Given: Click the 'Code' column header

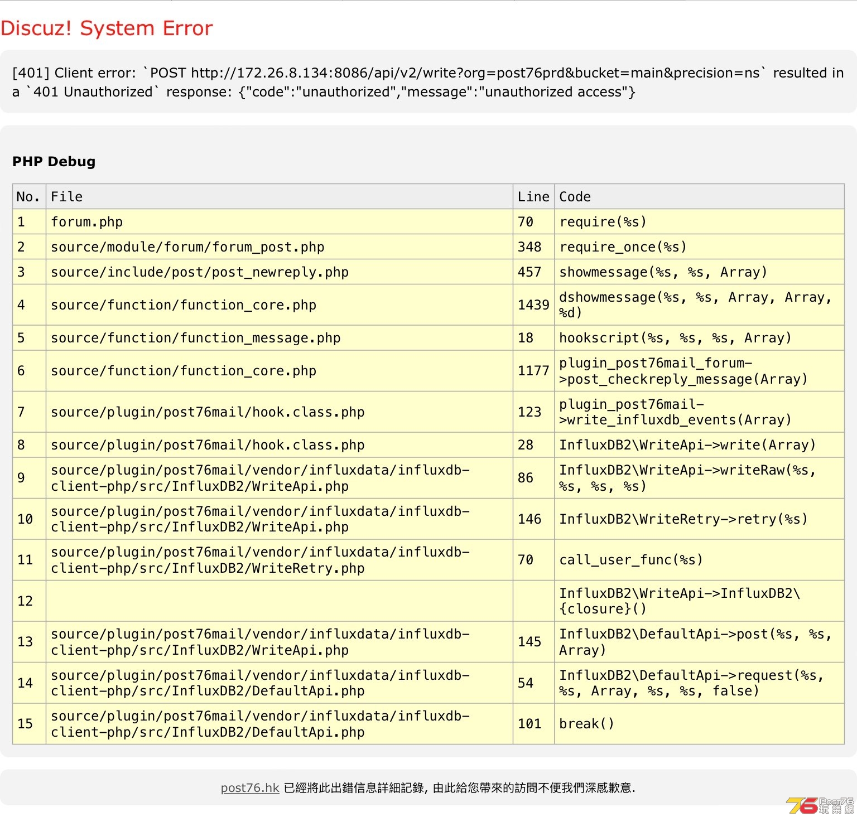Looking at the screenshot, I should coord(699,196).
